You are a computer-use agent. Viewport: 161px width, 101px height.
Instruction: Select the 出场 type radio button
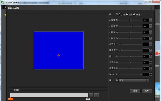coord(134,15)
